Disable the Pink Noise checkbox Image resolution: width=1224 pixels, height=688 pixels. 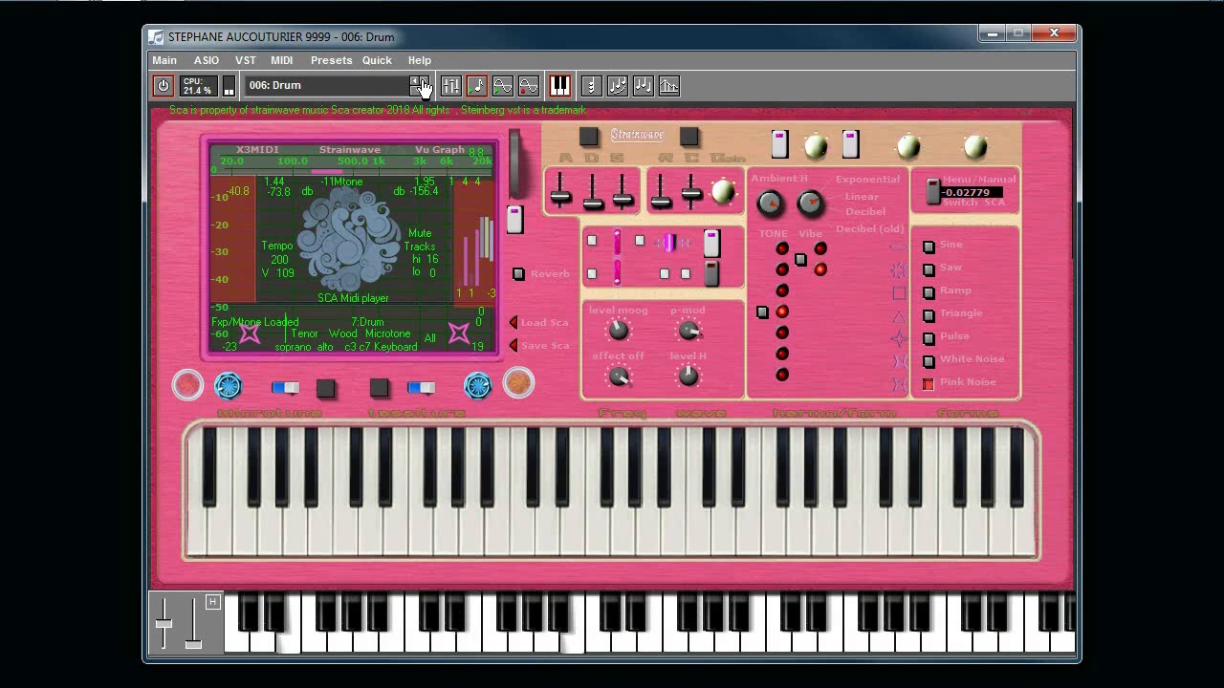tap(929, 384)
